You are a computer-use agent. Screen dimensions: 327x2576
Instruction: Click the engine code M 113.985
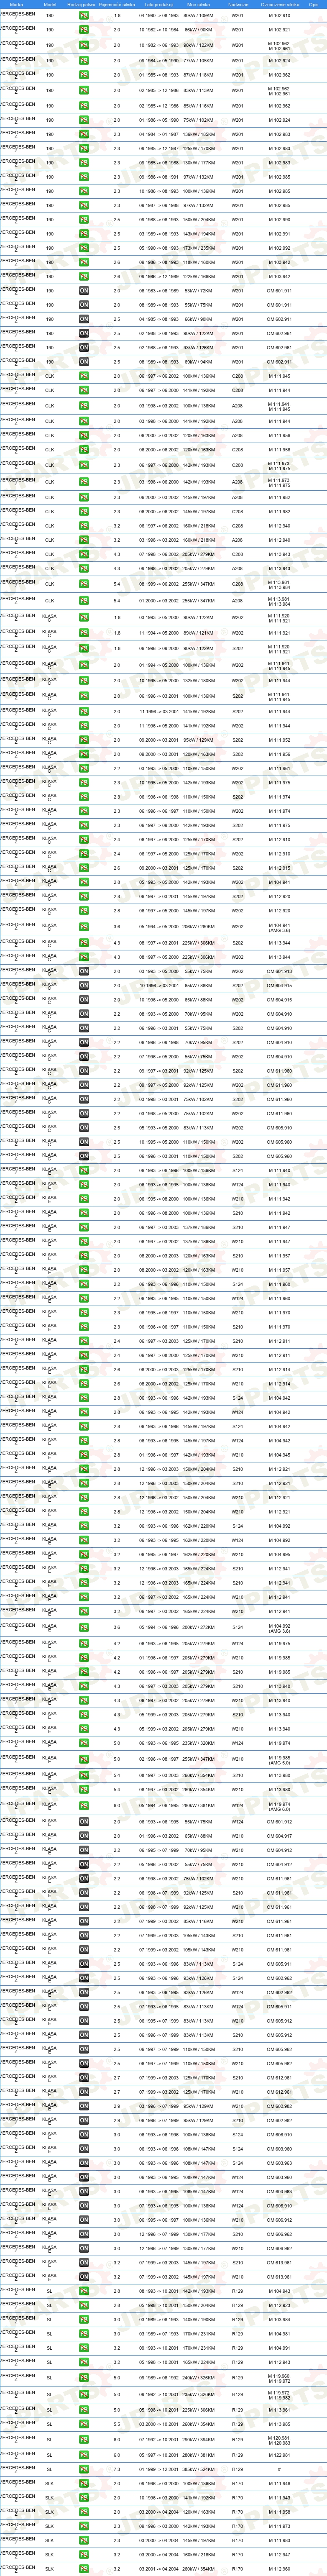(x=279, y=2424)
